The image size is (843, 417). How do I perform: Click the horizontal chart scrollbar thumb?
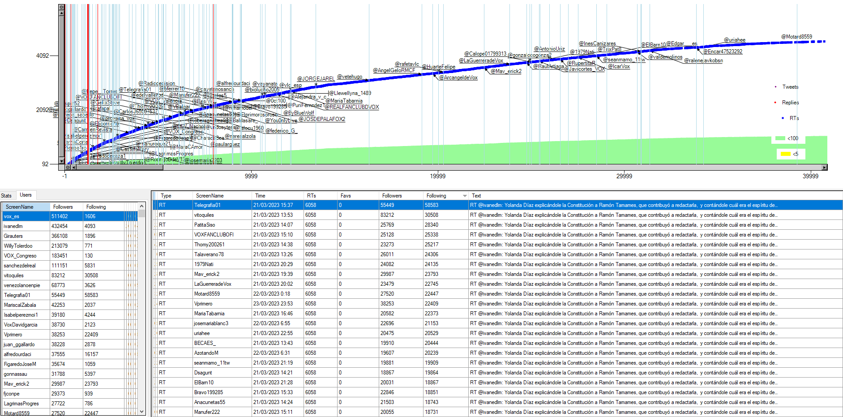[x=120, y=168]
